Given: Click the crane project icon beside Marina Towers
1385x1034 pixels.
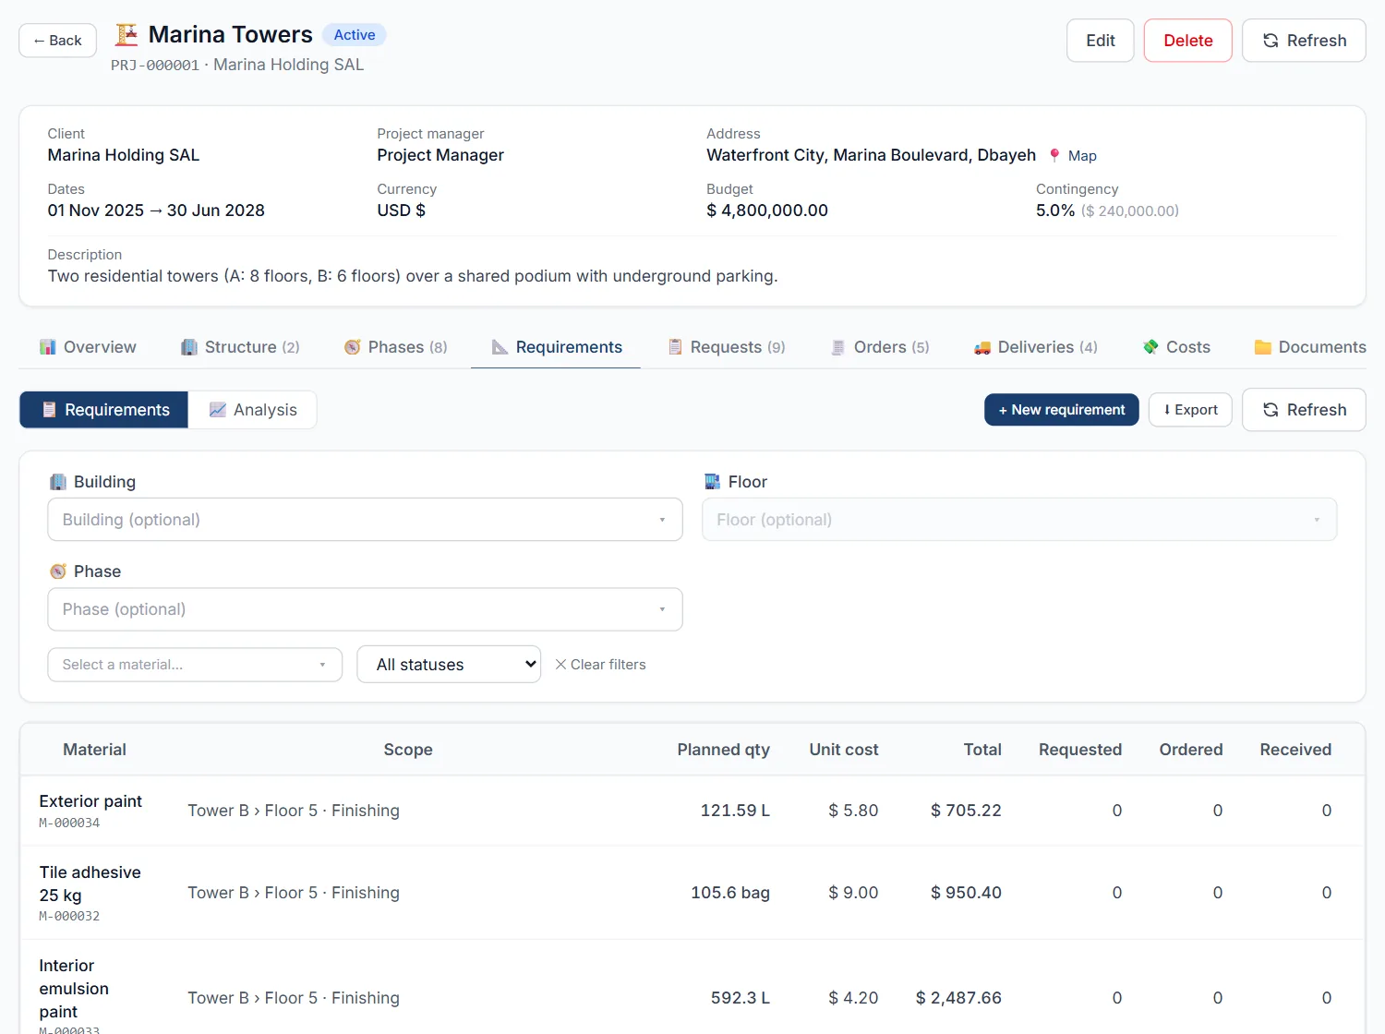Looking at the screenshot, I should (126, 35).
